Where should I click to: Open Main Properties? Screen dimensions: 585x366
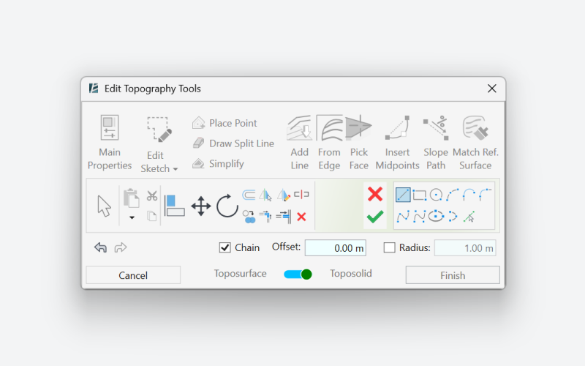point(110,143)
